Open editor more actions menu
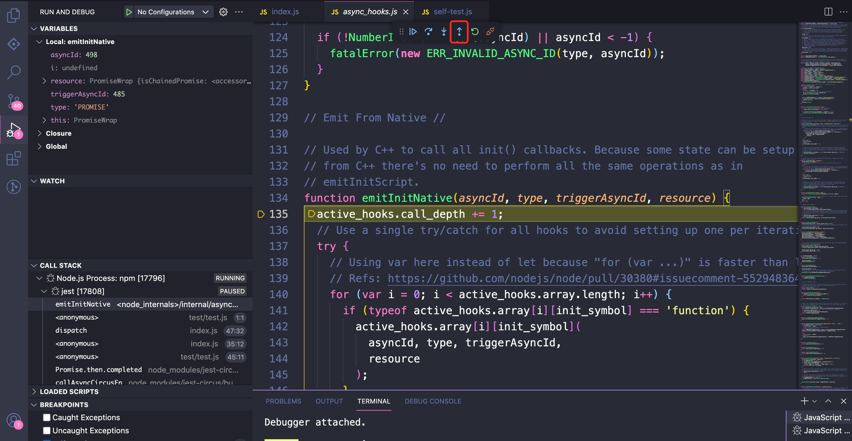This screenshot has width=852, height=441. tap(843, 12)
